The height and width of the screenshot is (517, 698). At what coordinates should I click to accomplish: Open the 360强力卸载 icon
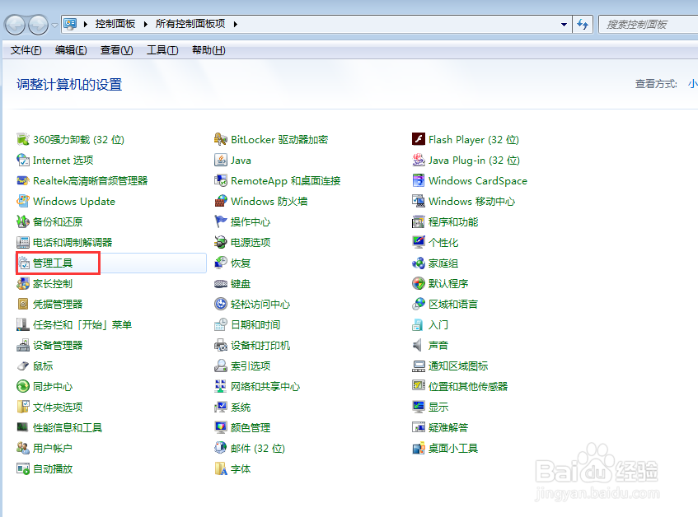click(x=23, y=140)
